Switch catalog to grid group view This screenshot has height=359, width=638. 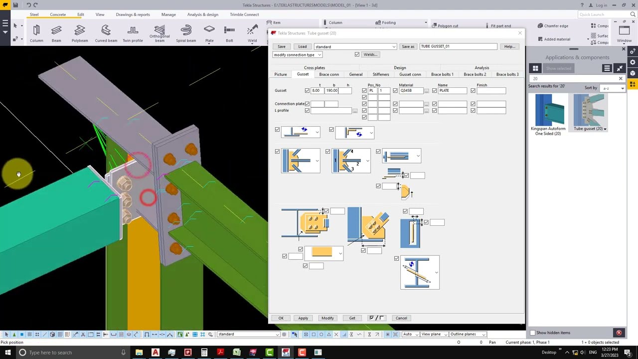coord(535,68)
